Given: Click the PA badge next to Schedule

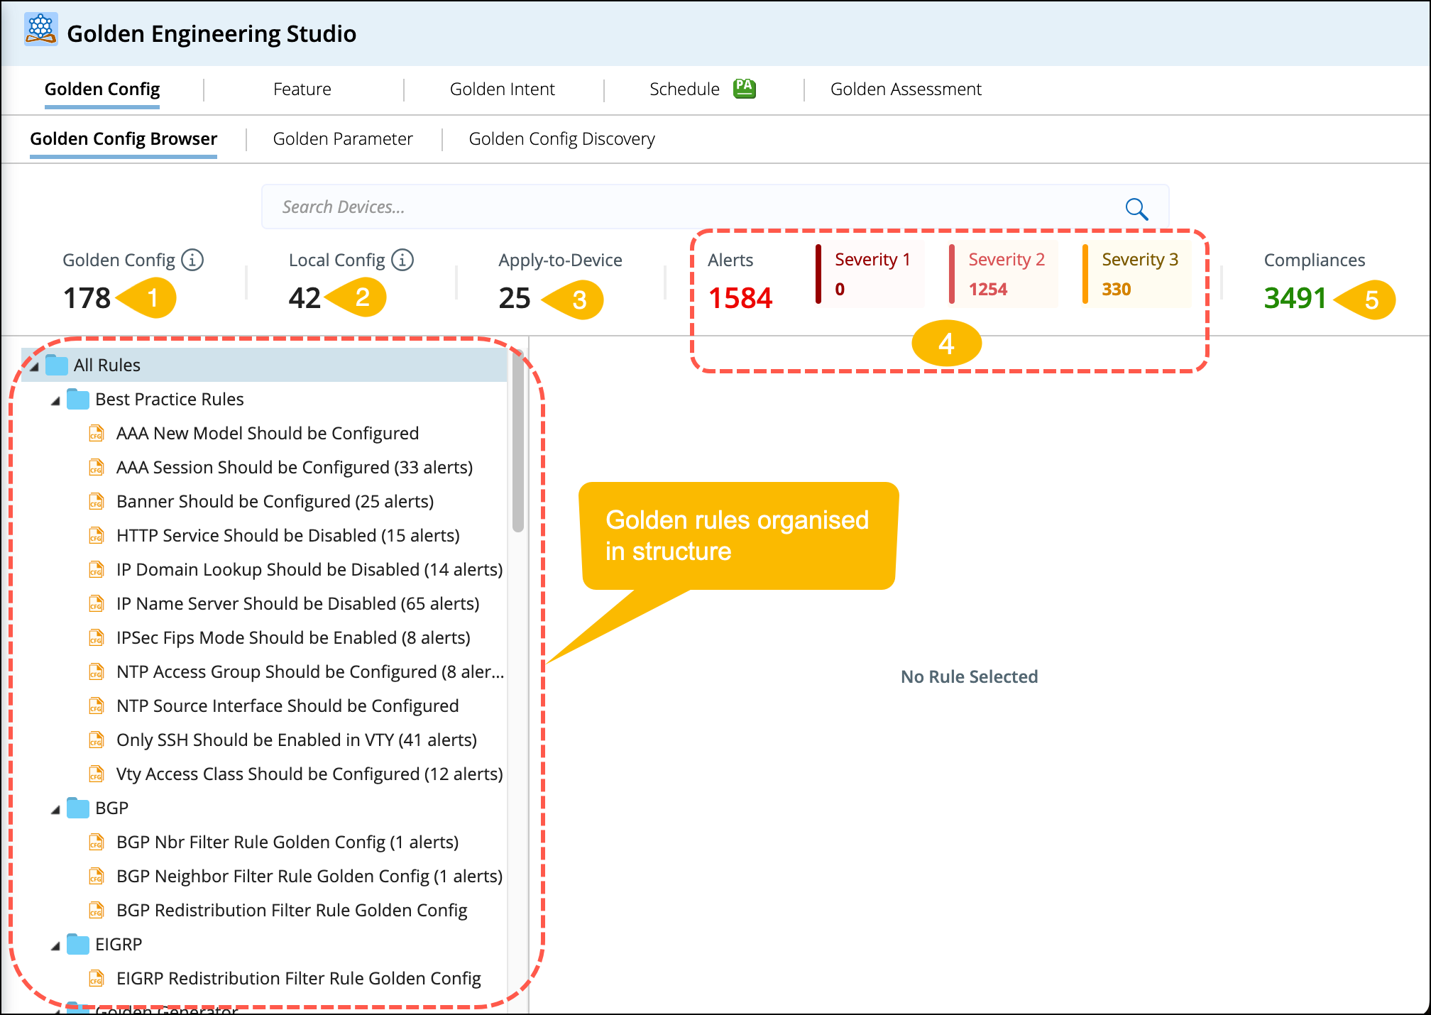Looking at the screenshot, I should pos(744,89).
